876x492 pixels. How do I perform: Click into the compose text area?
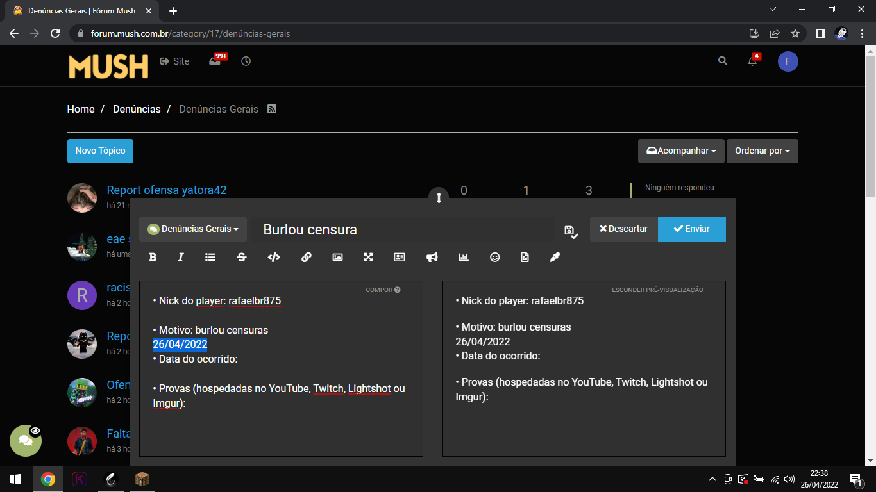coord(281,368)
